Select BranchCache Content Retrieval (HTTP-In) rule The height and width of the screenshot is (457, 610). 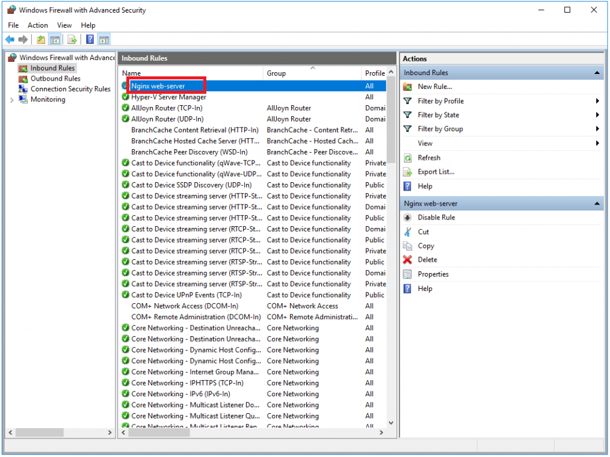click(x=253, y=130)
